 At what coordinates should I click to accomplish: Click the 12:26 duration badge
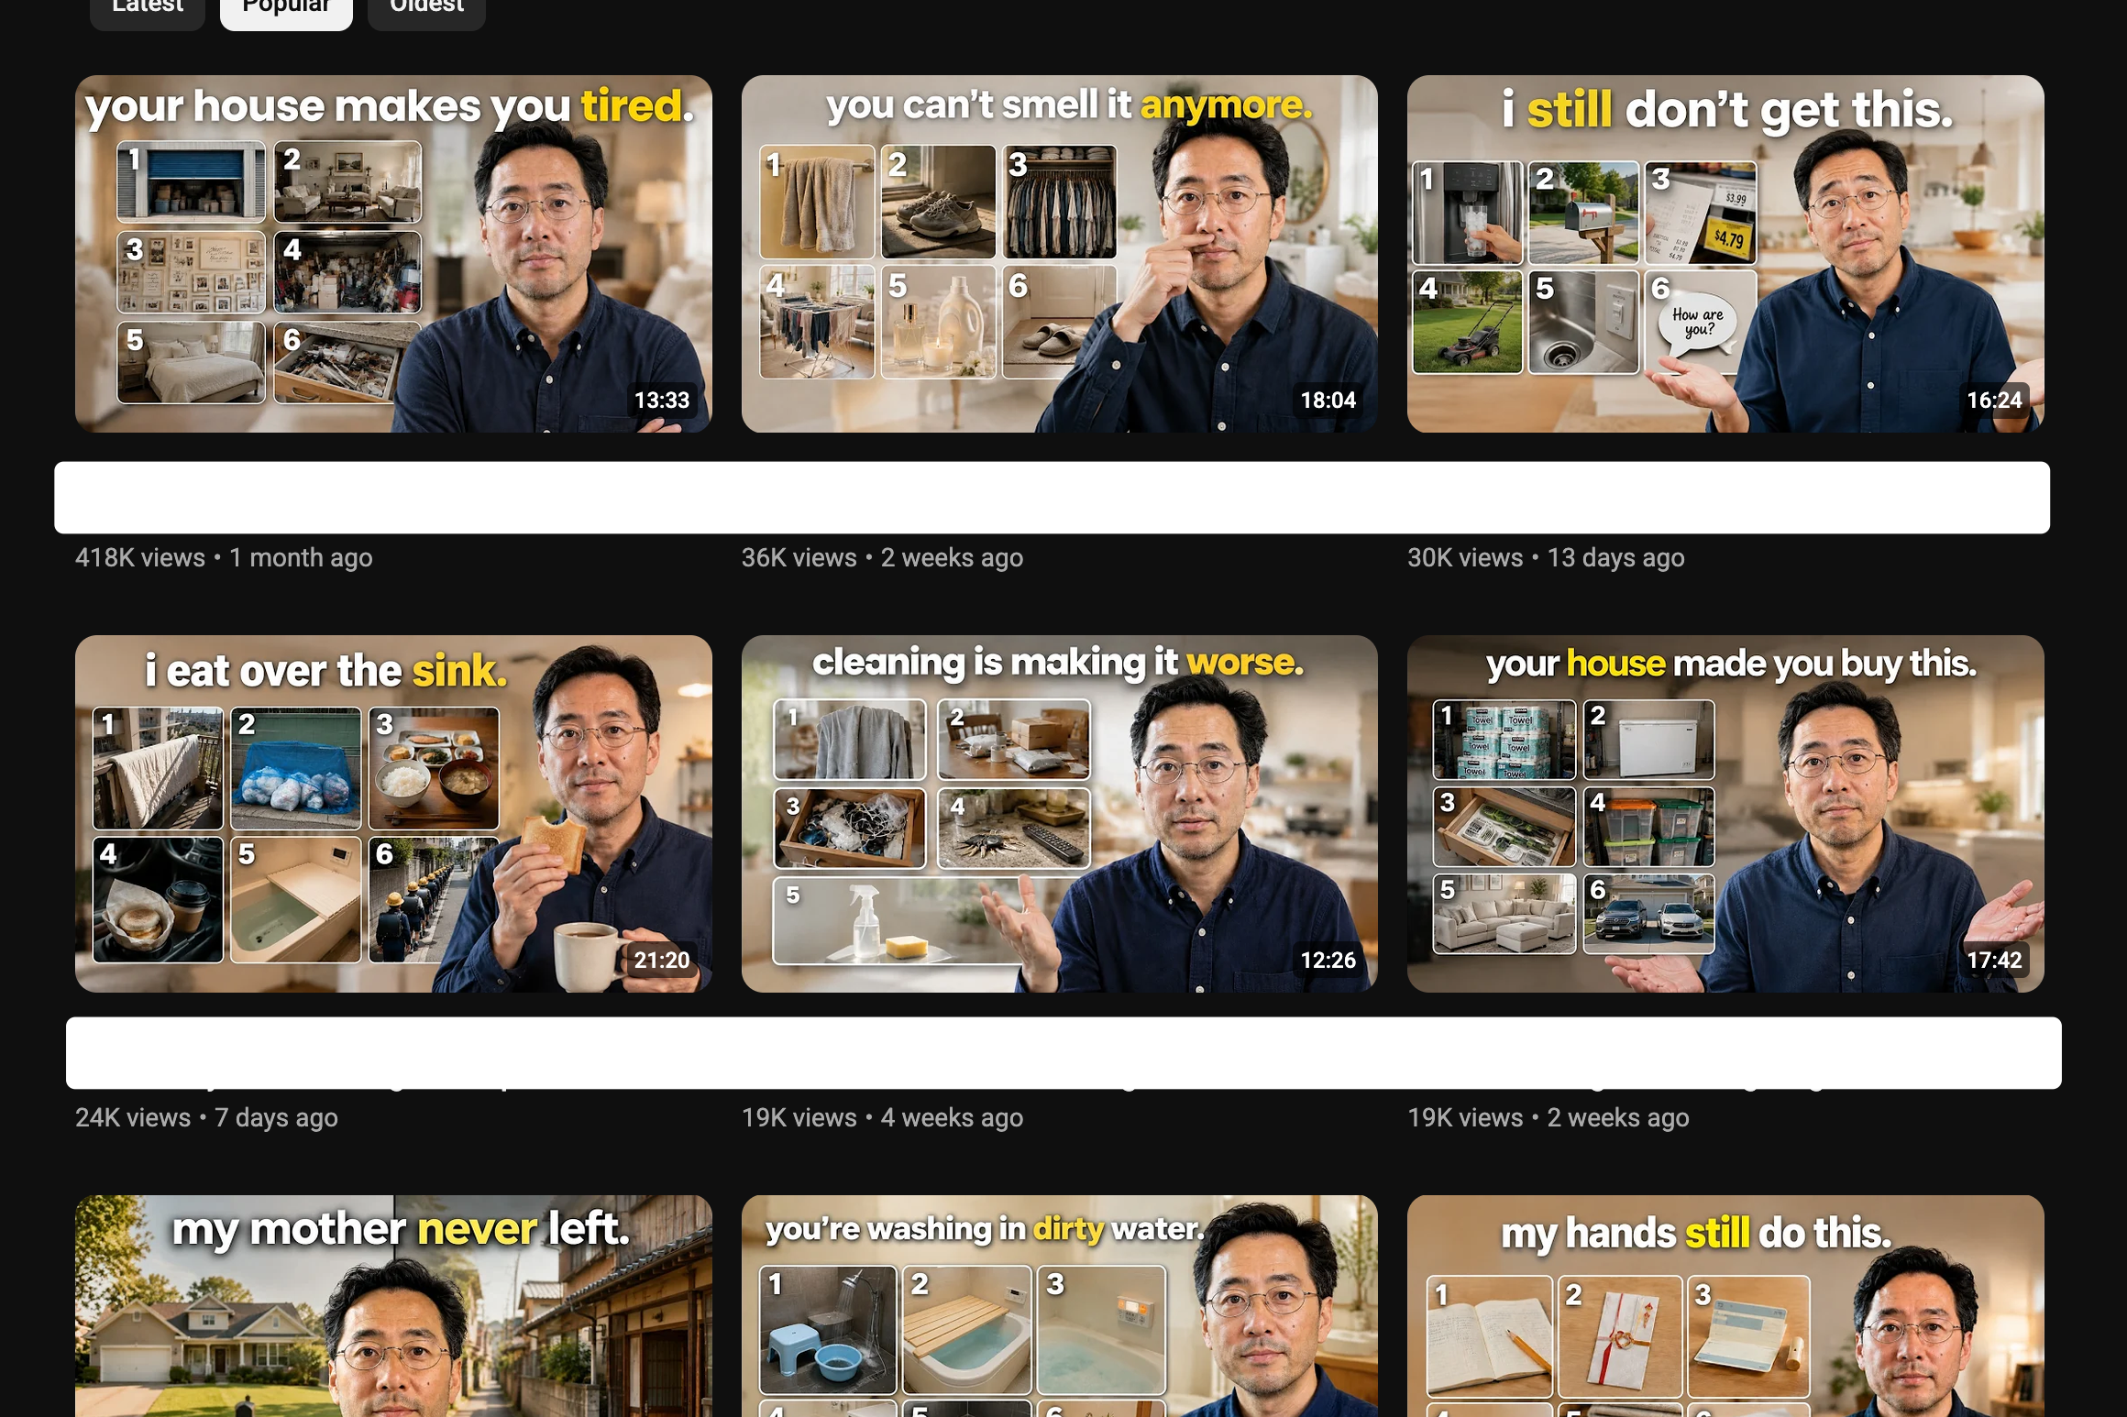[1328, 961]
